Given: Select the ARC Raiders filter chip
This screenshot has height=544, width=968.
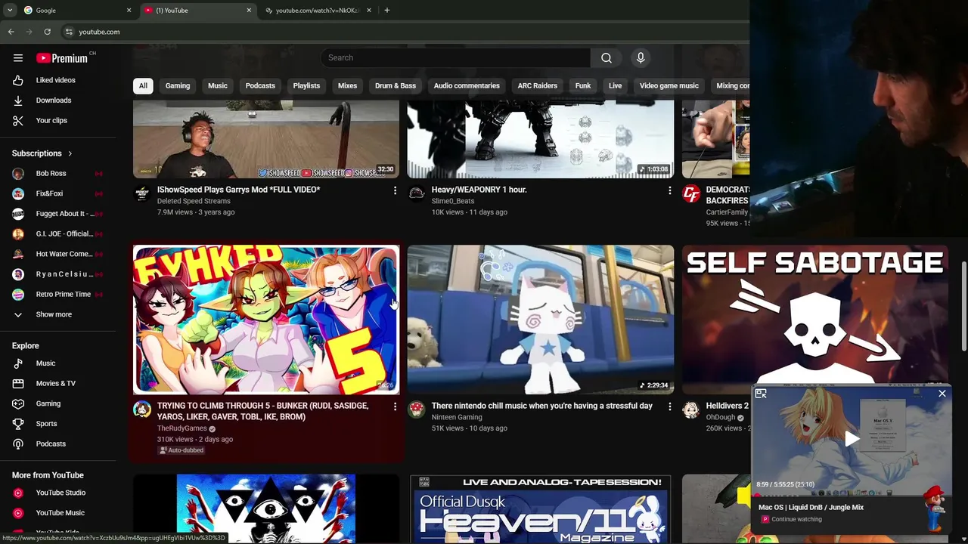Looking at the screenshot, I should pos(537,85).
